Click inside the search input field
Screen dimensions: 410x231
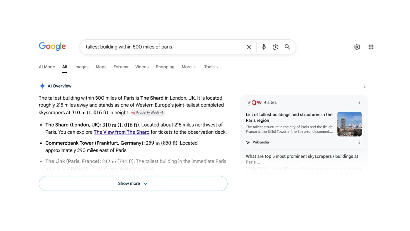164,47
